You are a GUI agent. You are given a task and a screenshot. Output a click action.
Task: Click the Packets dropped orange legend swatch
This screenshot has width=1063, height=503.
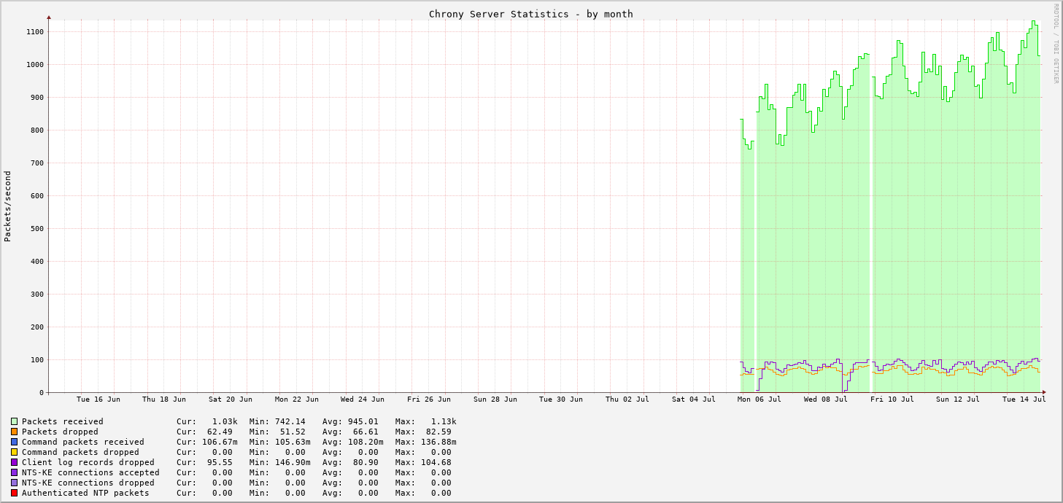pyautogui.click(x=14, y=432)
